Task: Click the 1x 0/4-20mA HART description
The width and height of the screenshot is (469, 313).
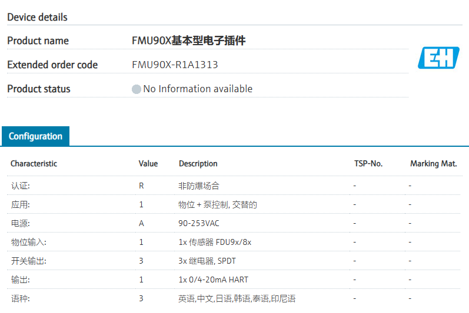Action: tap(212, 280)
